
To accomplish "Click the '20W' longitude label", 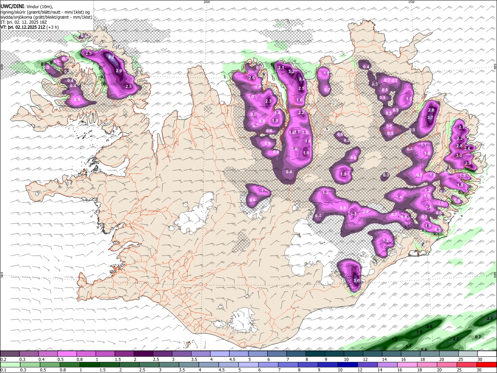I will click(207, 2).
